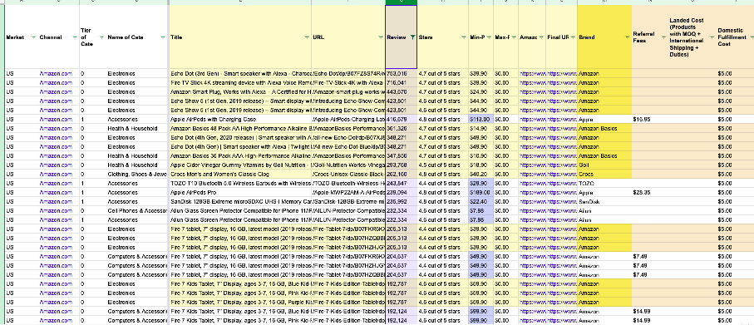Select the Clothing, Shoes & Jewe category cell
754x325 pixels.
pyautogui.click(x=137, y=174)
